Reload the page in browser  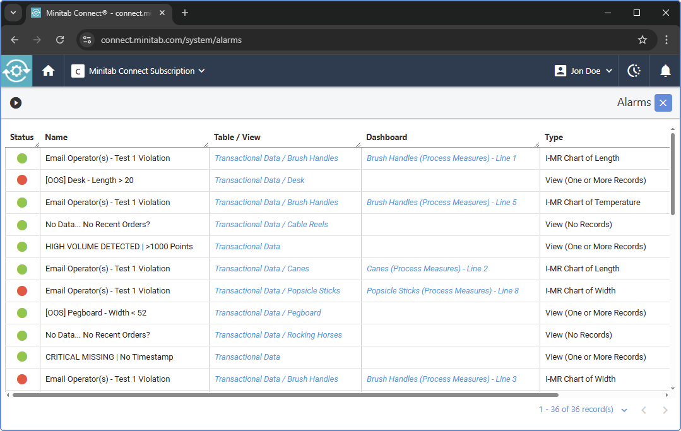60,40
